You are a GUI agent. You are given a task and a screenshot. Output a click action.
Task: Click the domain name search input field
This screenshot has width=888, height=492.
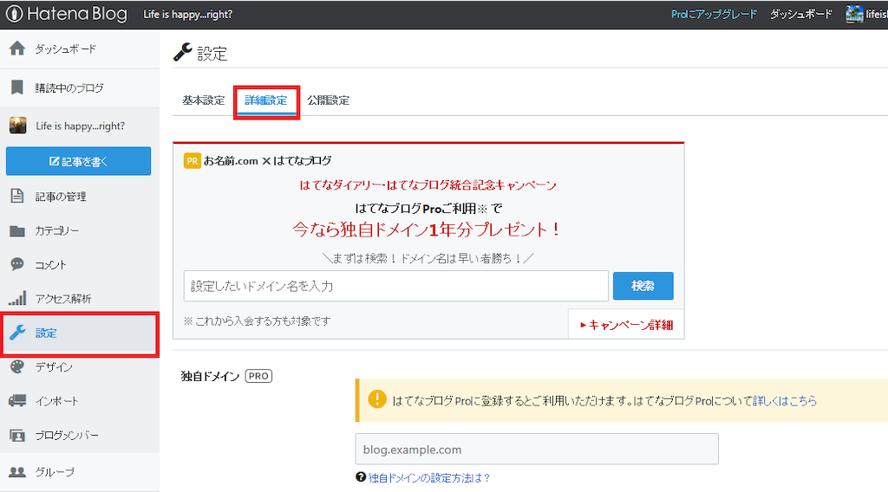(x=395, y=286)
